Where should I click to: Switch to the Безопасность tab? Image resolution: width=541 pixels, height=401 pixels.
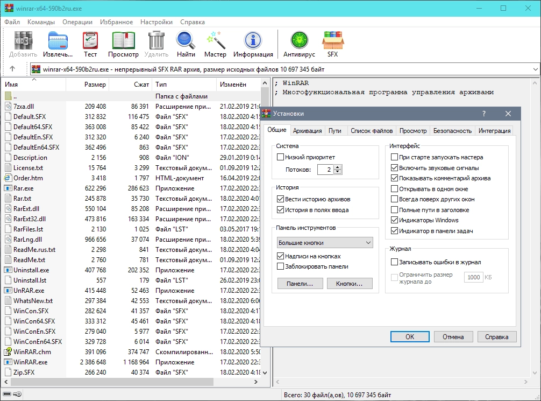coord(452,131)
